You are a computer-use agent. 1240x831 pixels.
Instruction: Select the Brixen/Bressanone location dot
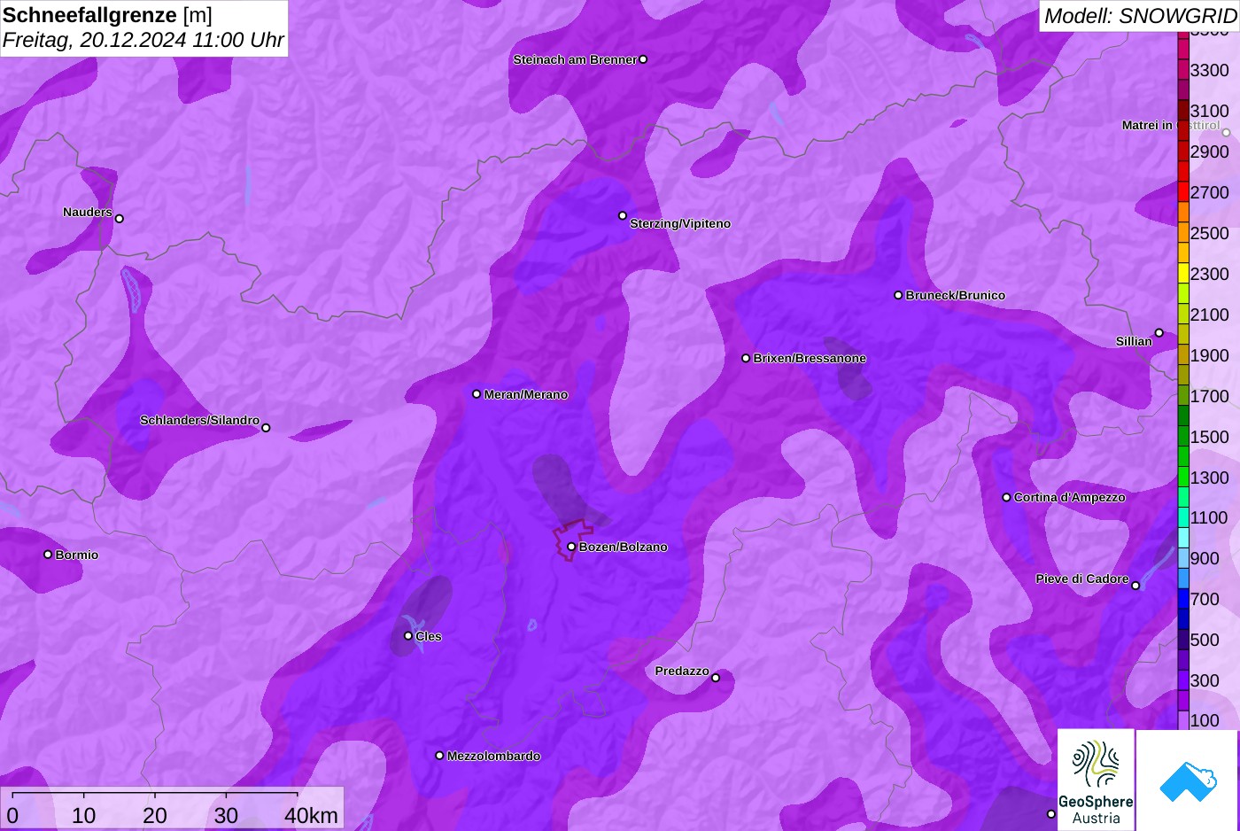pyautogui.click(x=746, y=358)
